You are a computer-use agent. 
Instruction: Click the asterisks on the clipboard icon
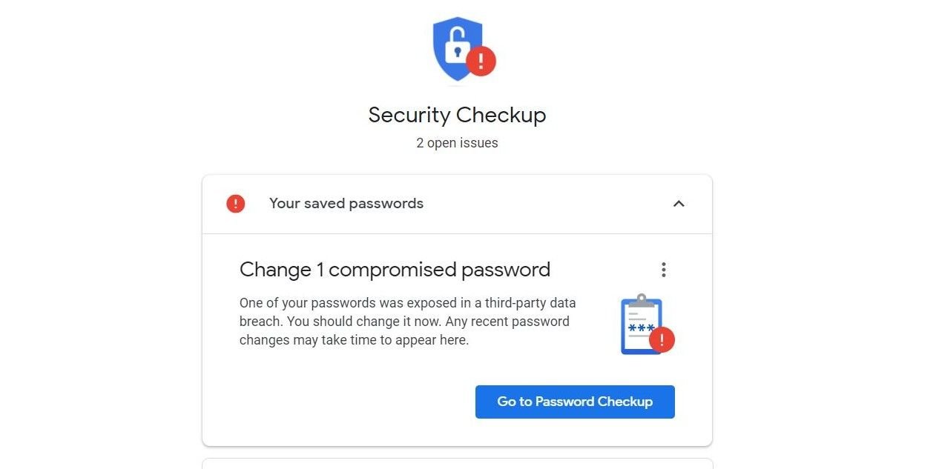tap(641, 327)
